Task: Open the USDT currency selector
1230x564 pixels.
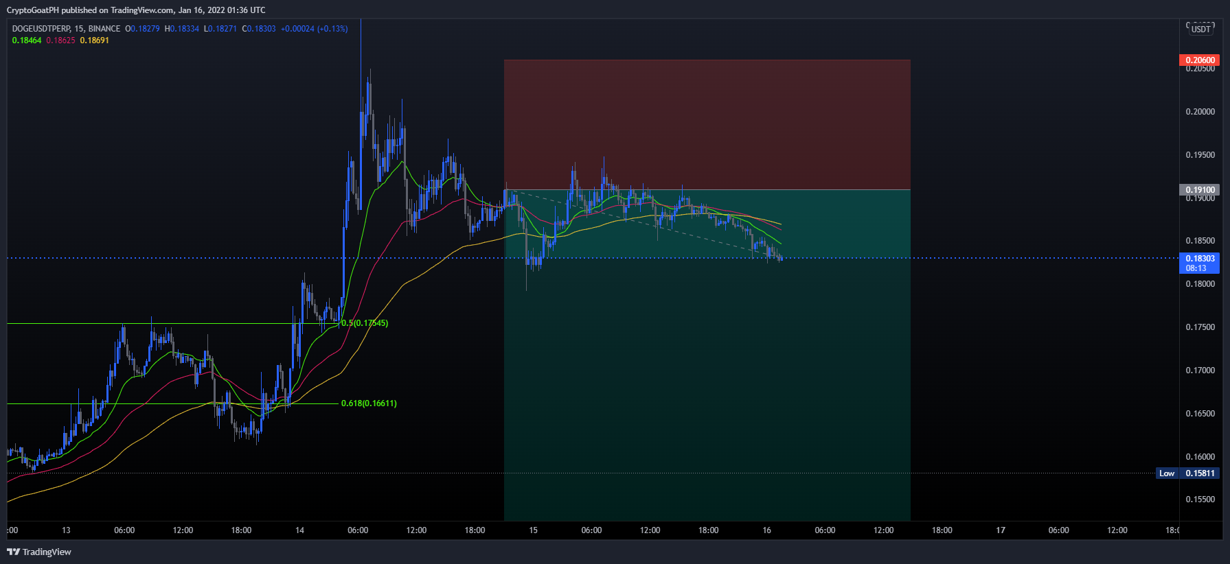Action: (1200, 29)
